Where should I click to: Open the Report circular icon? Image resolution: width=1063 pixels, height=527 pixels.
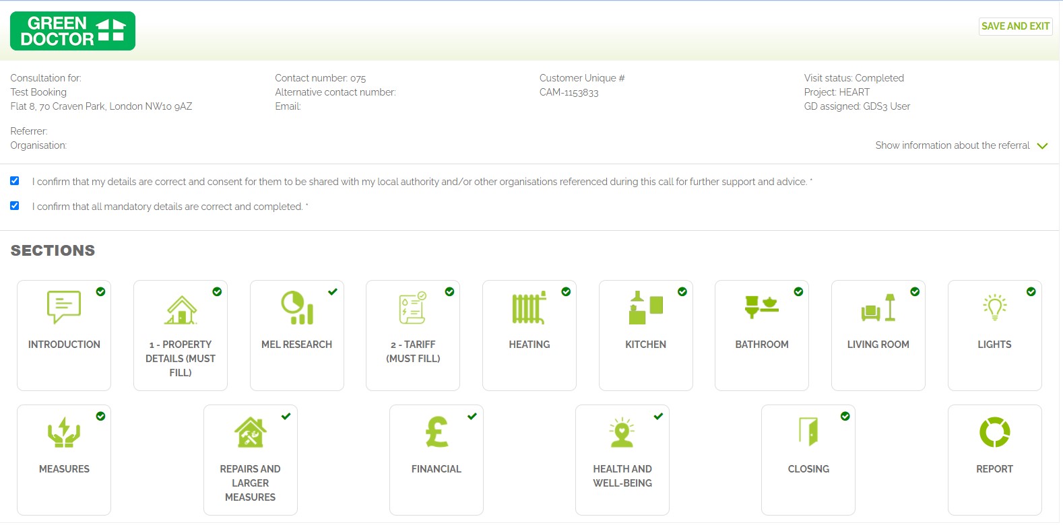994,432
